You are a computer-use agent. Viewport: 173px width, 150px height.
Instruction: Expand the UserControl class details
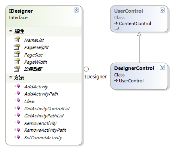[x=162, y=10]
